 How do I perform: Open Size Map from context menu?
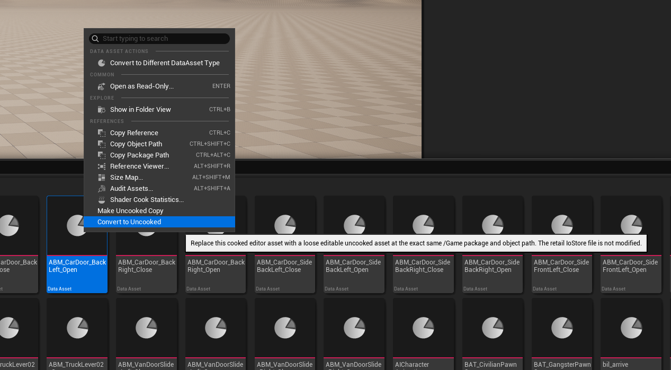coord(159,178)
